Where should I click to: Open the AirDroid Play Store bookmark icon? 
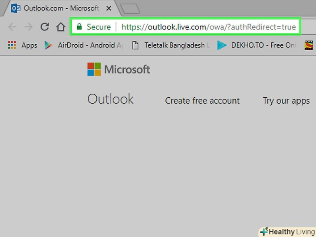tap(48, 45)
